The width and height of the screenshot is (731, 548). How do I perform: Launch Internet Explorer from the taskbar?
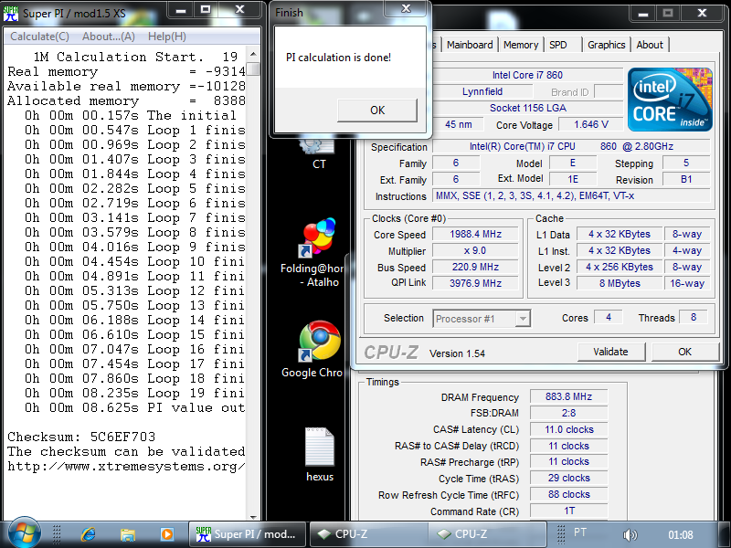[88, 534]
